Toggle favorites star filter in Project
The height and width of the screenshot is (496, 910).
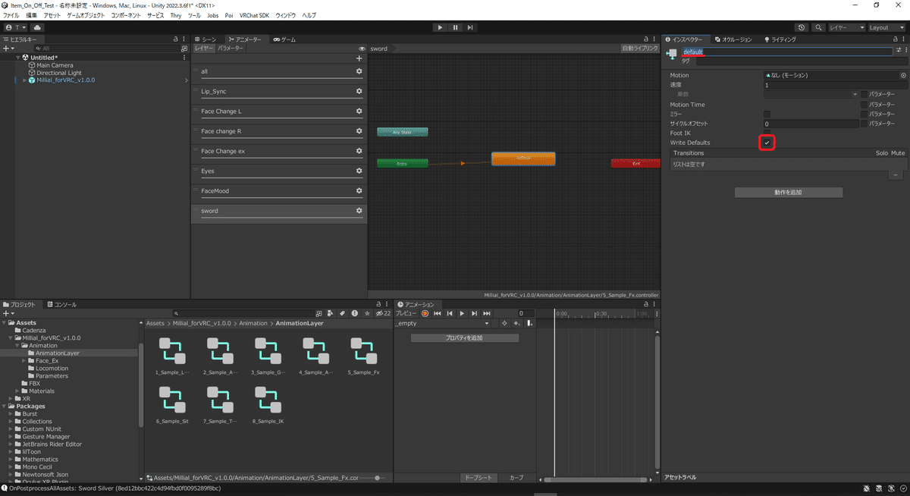367,313
